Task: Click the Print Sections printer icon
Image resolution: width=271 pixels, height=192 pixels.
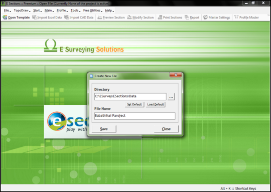Action: click(x=160, y=17)
